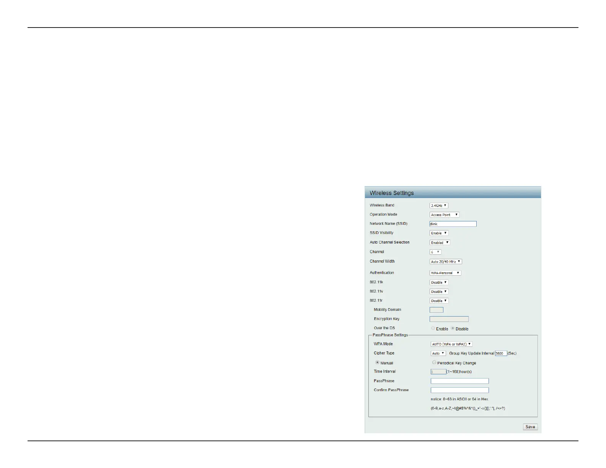Open the 802.11v dropdown

439,291
